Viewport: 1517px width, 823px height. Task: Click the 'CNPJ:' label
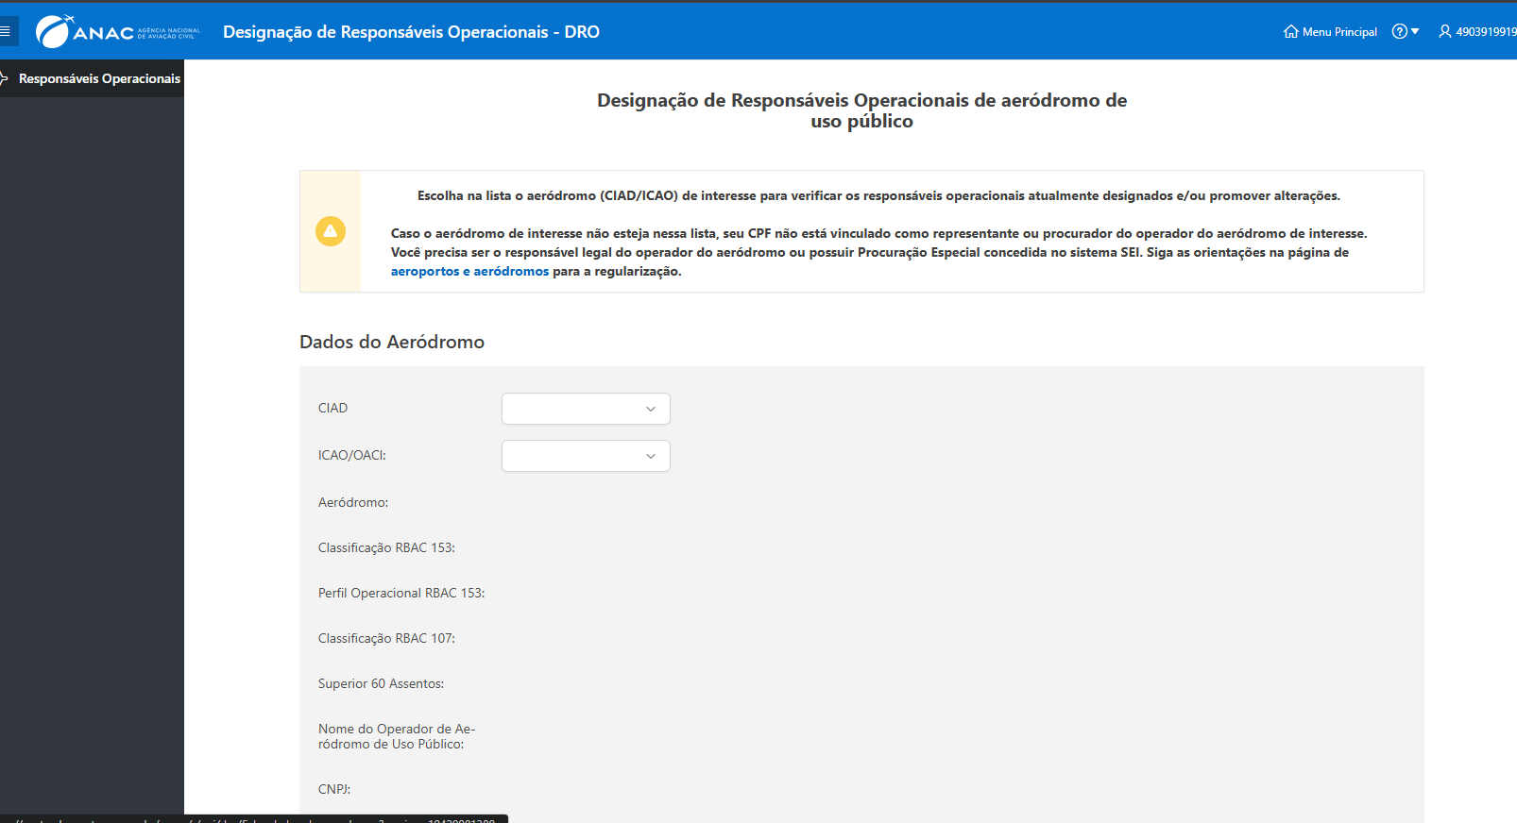click(x=334, y=789)
